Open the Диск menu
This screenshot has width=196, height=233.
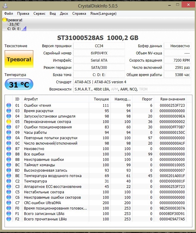pos(64,14)
